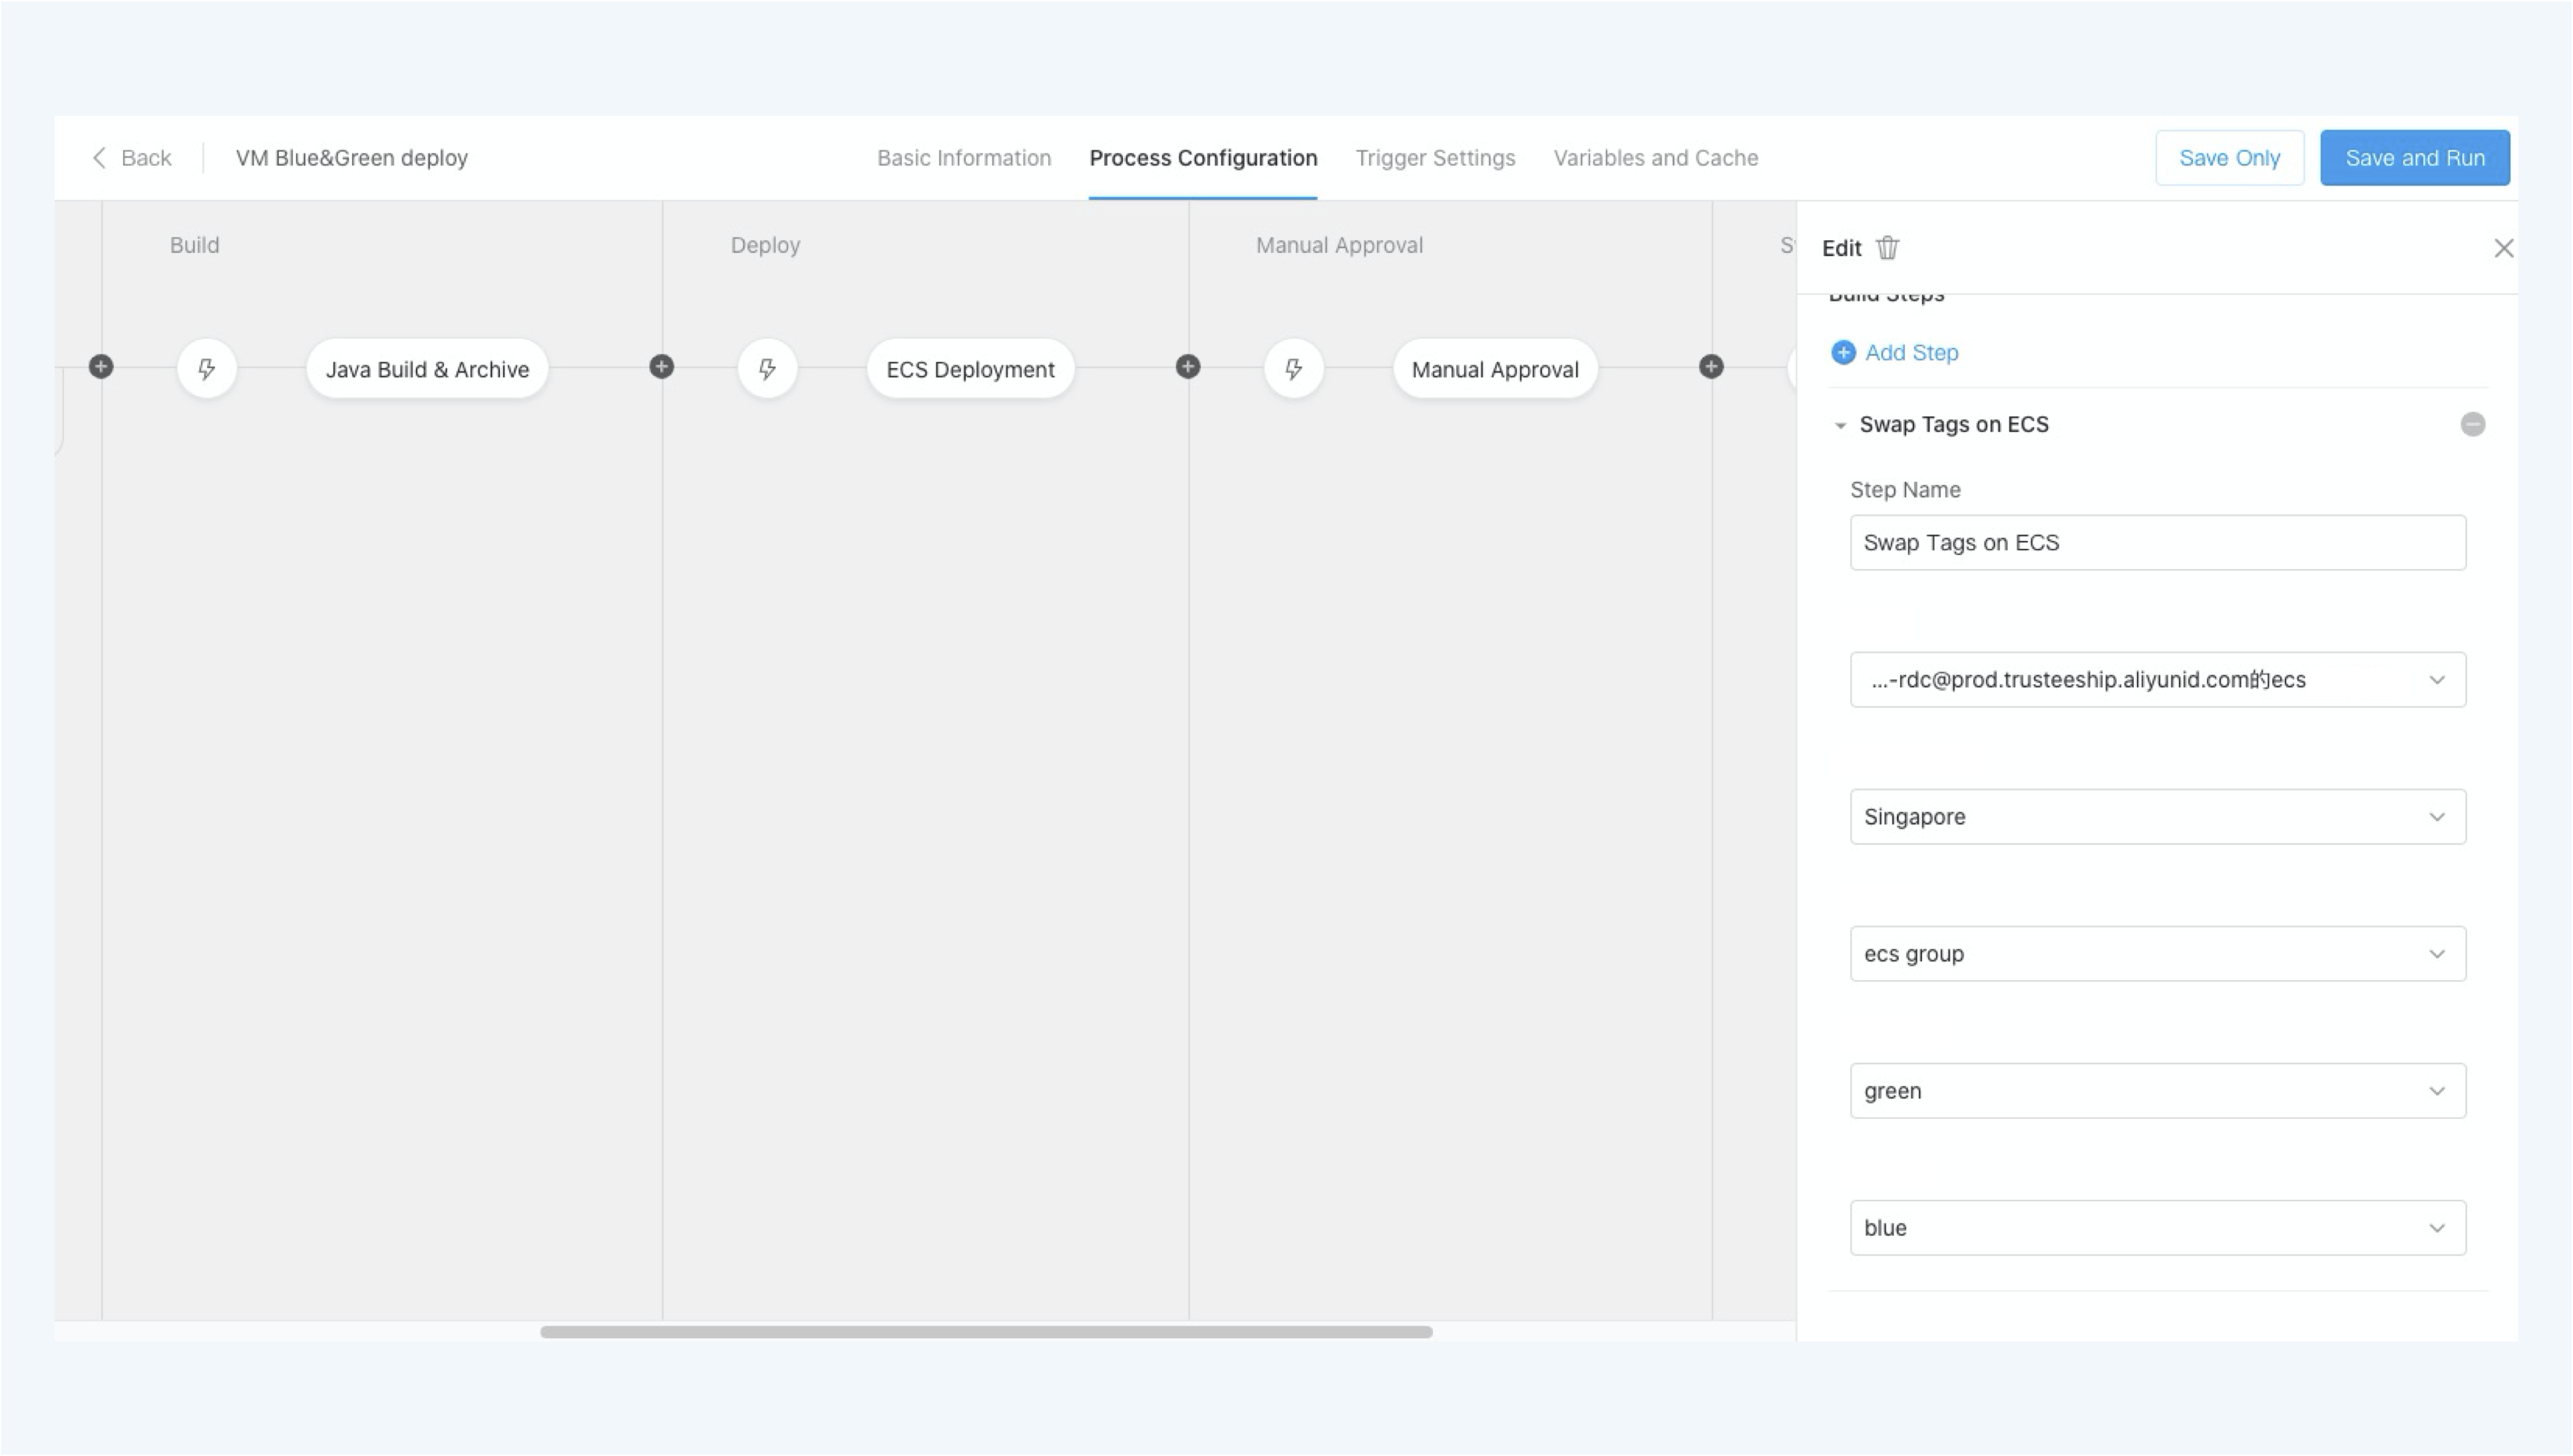Click the lightning trigger icon in Deploy stage
The image size is (2573, 1456).
point(767,369)
